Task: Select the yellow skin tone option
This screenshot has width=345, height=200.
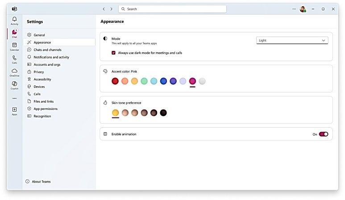Action: coord(115,112)
